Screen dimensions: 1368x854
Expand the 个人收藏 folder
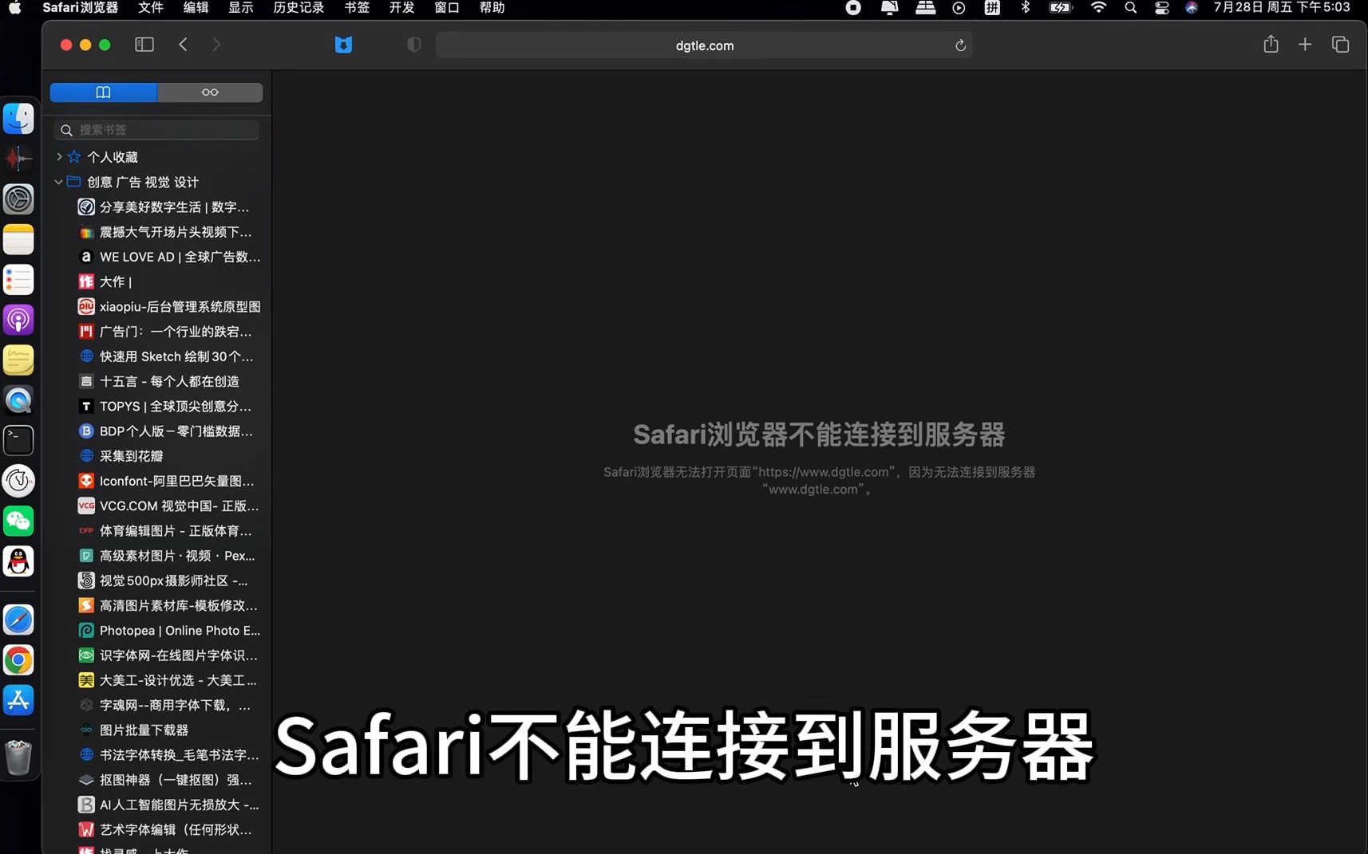point(59,157)
